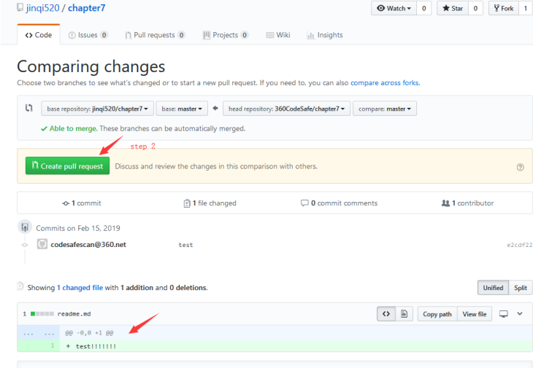Image resolution: width=533 pixels, height=368 pixels.
Task: Click the 1 contributor summary
Action: [467, 203]
